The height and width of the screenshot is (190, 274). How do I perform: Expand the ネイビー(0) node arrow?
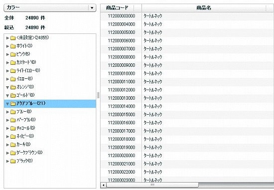[7, 137]
